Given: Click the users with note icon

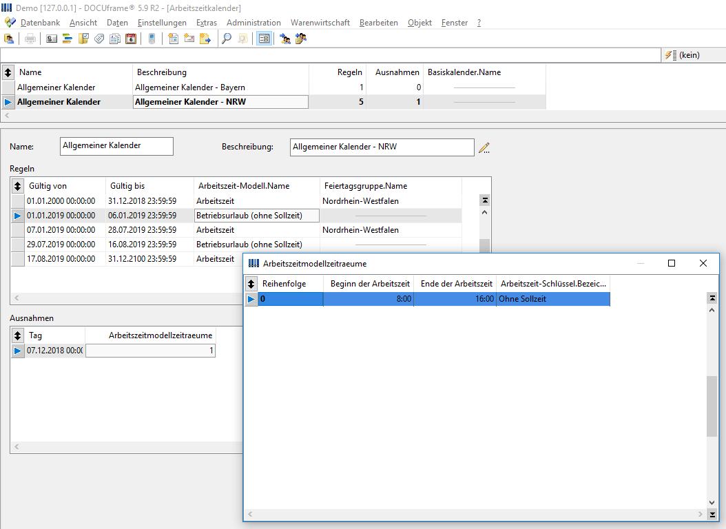Looking at the screenshot, I should tap(301, 39).
